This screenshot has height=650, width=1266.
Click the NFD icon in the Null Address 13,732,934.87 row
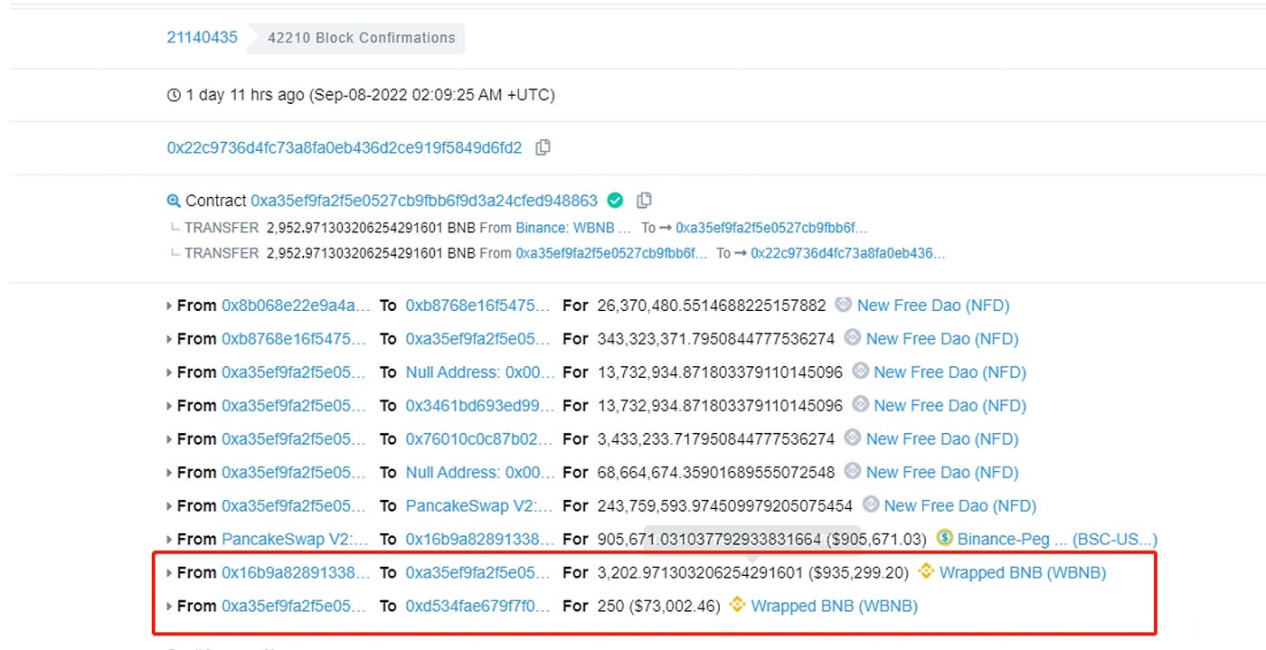click(x=861, y=372)
